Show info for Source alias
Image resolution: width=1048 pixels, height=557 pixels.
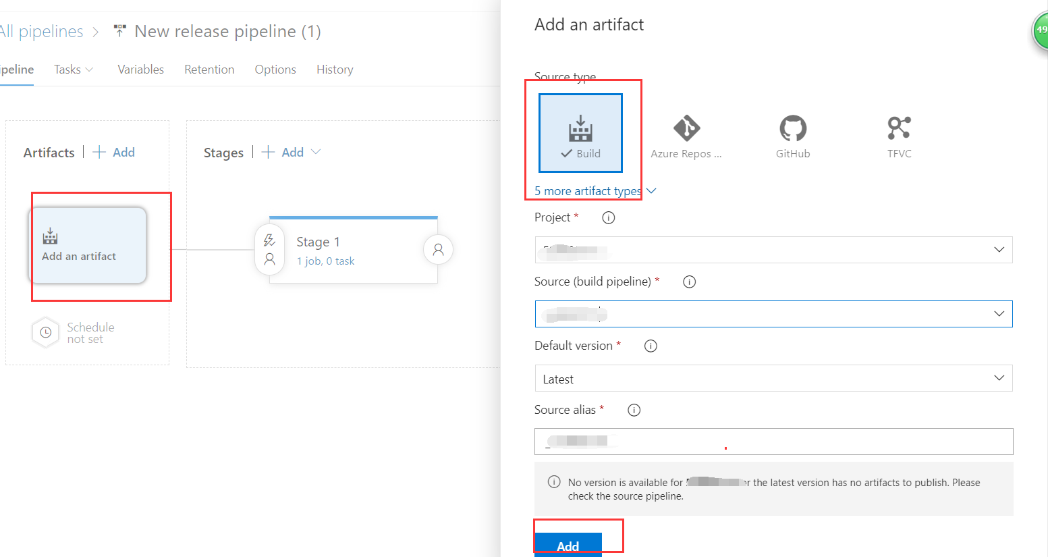[634, 410]
